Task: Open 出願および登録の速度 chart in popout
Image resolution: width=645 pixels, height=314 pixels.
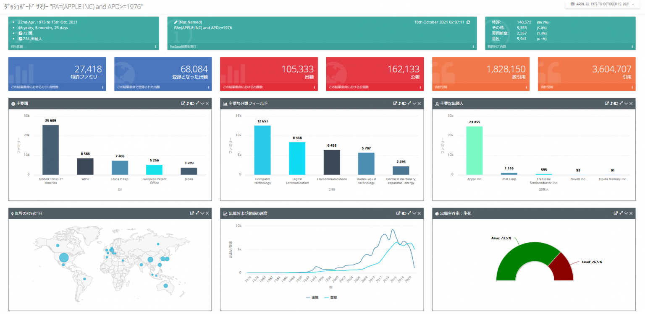Action: [399, 213]
